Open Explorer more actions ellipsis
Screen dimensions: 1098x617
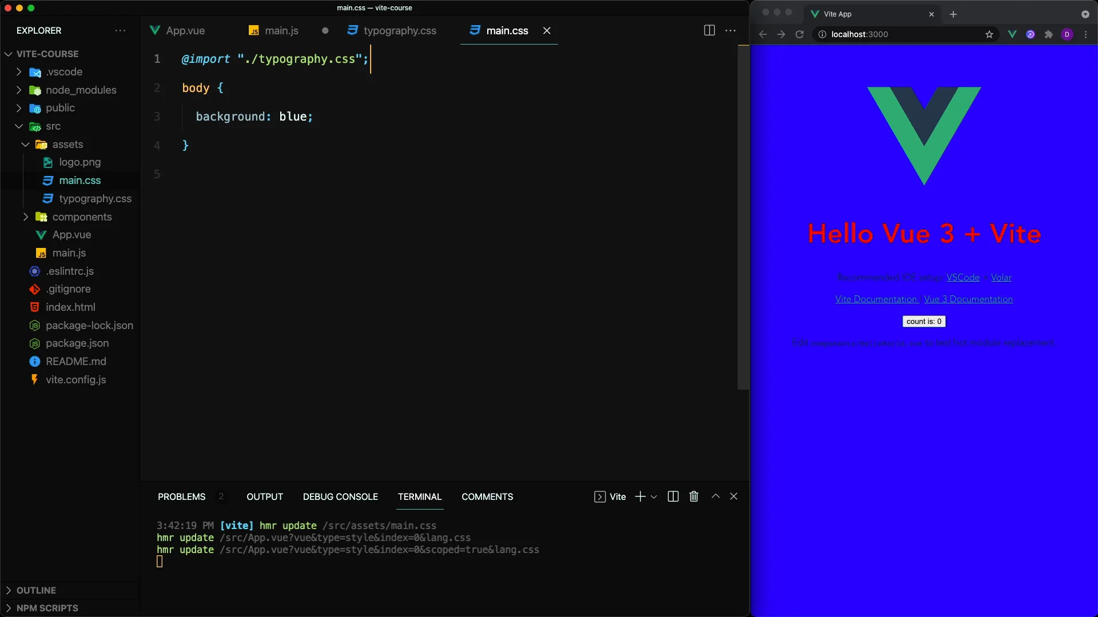pyautogui.click(x=120, y=31)
